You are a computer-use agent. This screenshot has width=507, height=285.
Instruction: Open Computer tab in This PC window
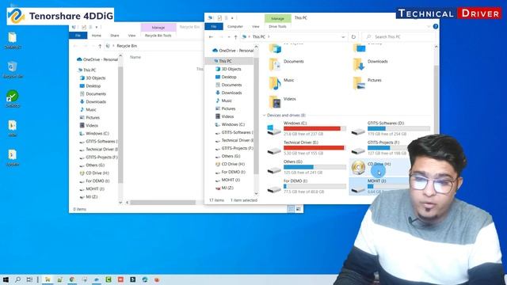pos(235,26)
